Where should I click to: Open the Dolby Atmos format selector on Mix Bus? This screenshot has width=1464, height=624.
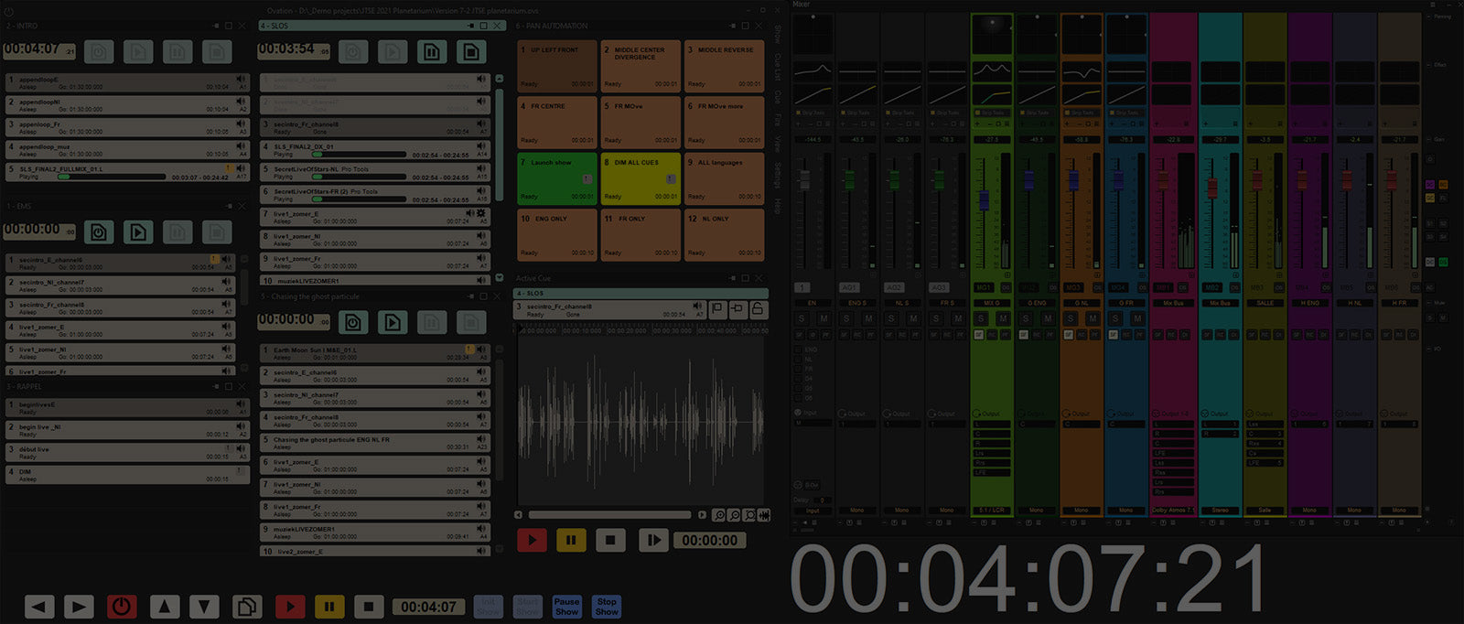click(1172, 510)
